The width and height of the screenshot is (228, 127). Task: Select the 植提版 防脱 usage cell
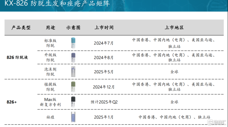tap(50, 87)
